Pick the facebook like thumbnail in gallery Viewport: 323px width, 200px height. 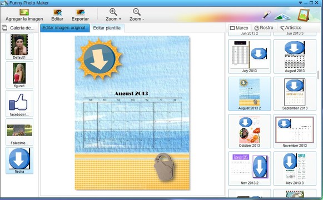click(19, 103)
